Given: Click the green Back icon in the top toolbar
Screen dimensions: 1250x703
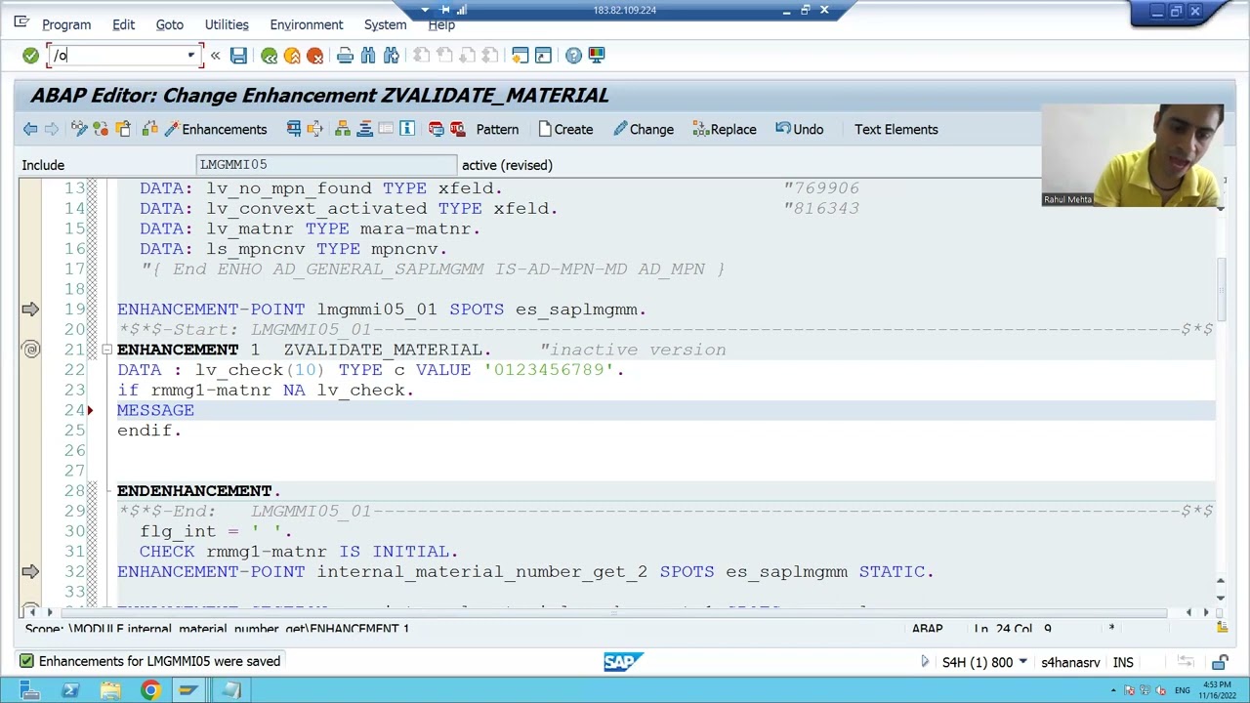Looking at the screenshot, I should click(x=269, y=56).
